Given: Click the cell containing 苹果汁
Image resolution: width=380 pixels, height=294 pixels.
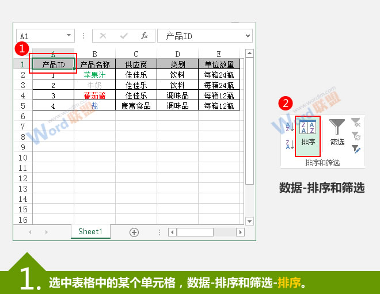Looking at the screenshot, I should (x=94, y=75).
